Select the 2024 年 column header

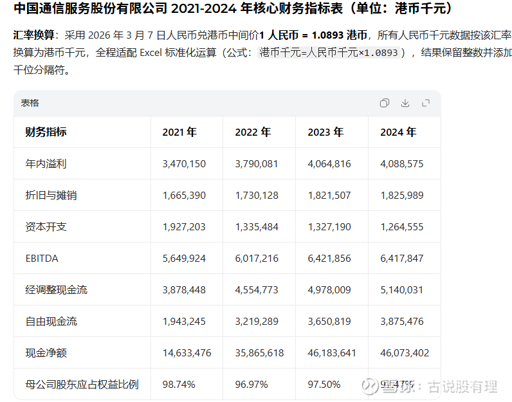[398, 132]
